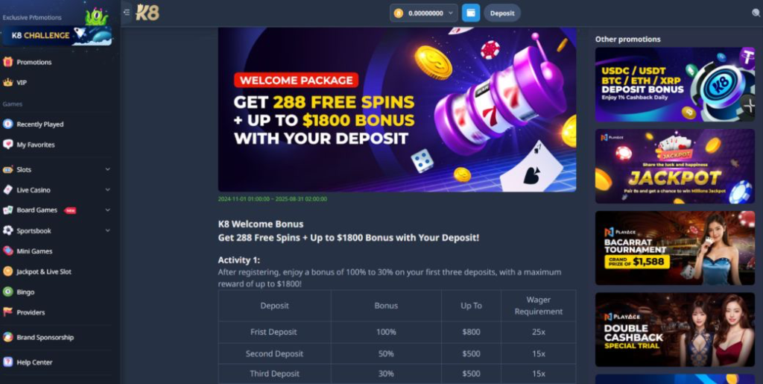
Task: Collapse sidebar using the menu toggle icon
Action: point(127,13)
